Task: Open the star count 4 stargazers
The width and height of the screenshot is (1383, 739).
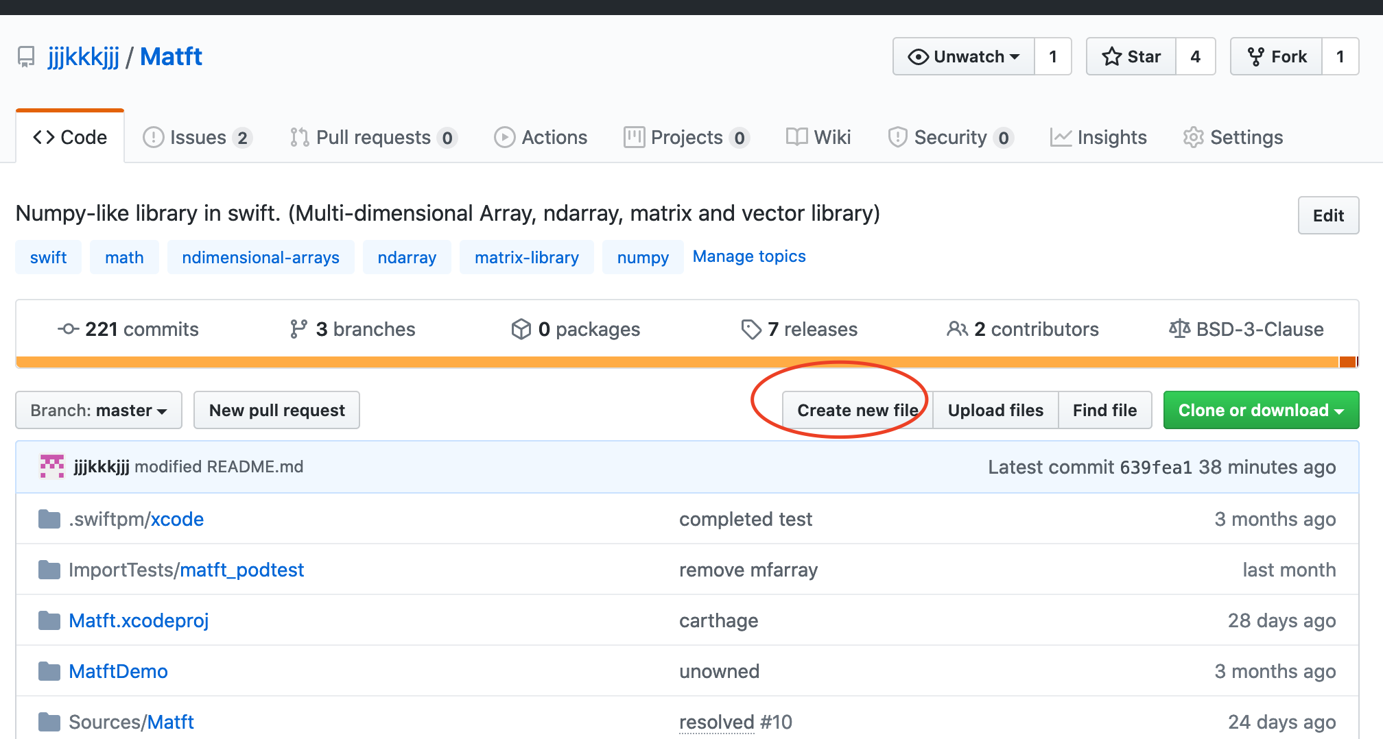Action: (1195, 56)
